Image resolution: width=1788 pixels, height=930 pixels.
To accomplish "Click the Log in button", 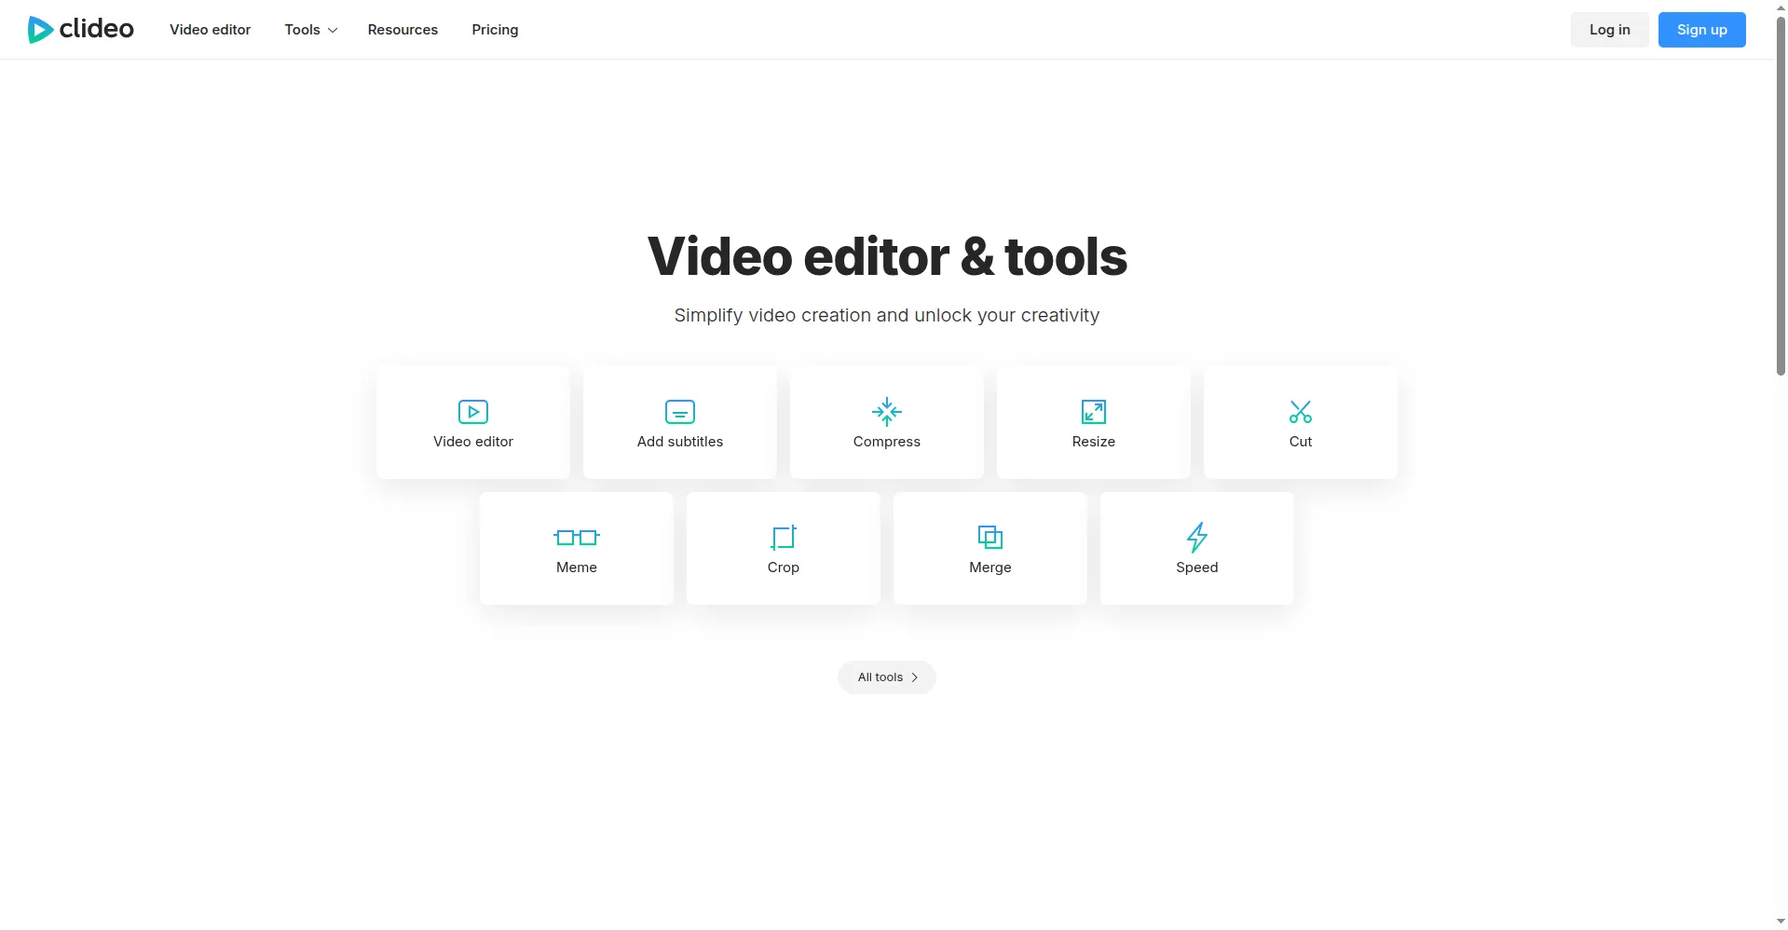I will pyautogui.click(x=1609, y=30).
